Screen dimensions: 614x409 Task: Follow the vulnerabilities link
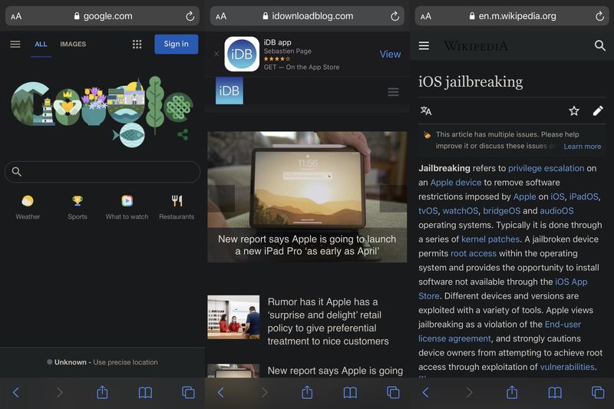tap(567, 367)
